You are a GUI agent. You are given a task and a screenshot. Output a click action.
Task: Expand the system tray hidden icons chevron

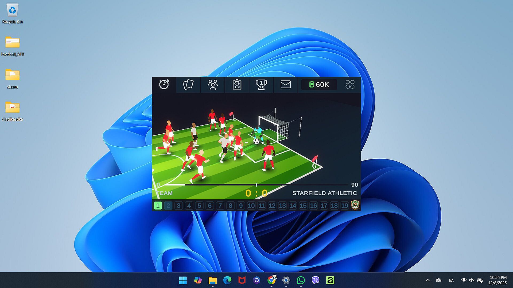(428, 280)
